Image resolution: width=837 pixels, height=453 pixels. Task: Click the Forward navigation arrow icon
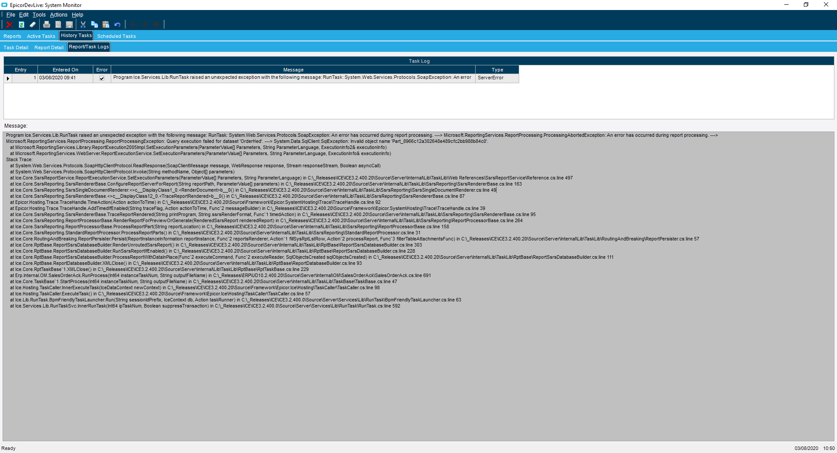(145, 24)
